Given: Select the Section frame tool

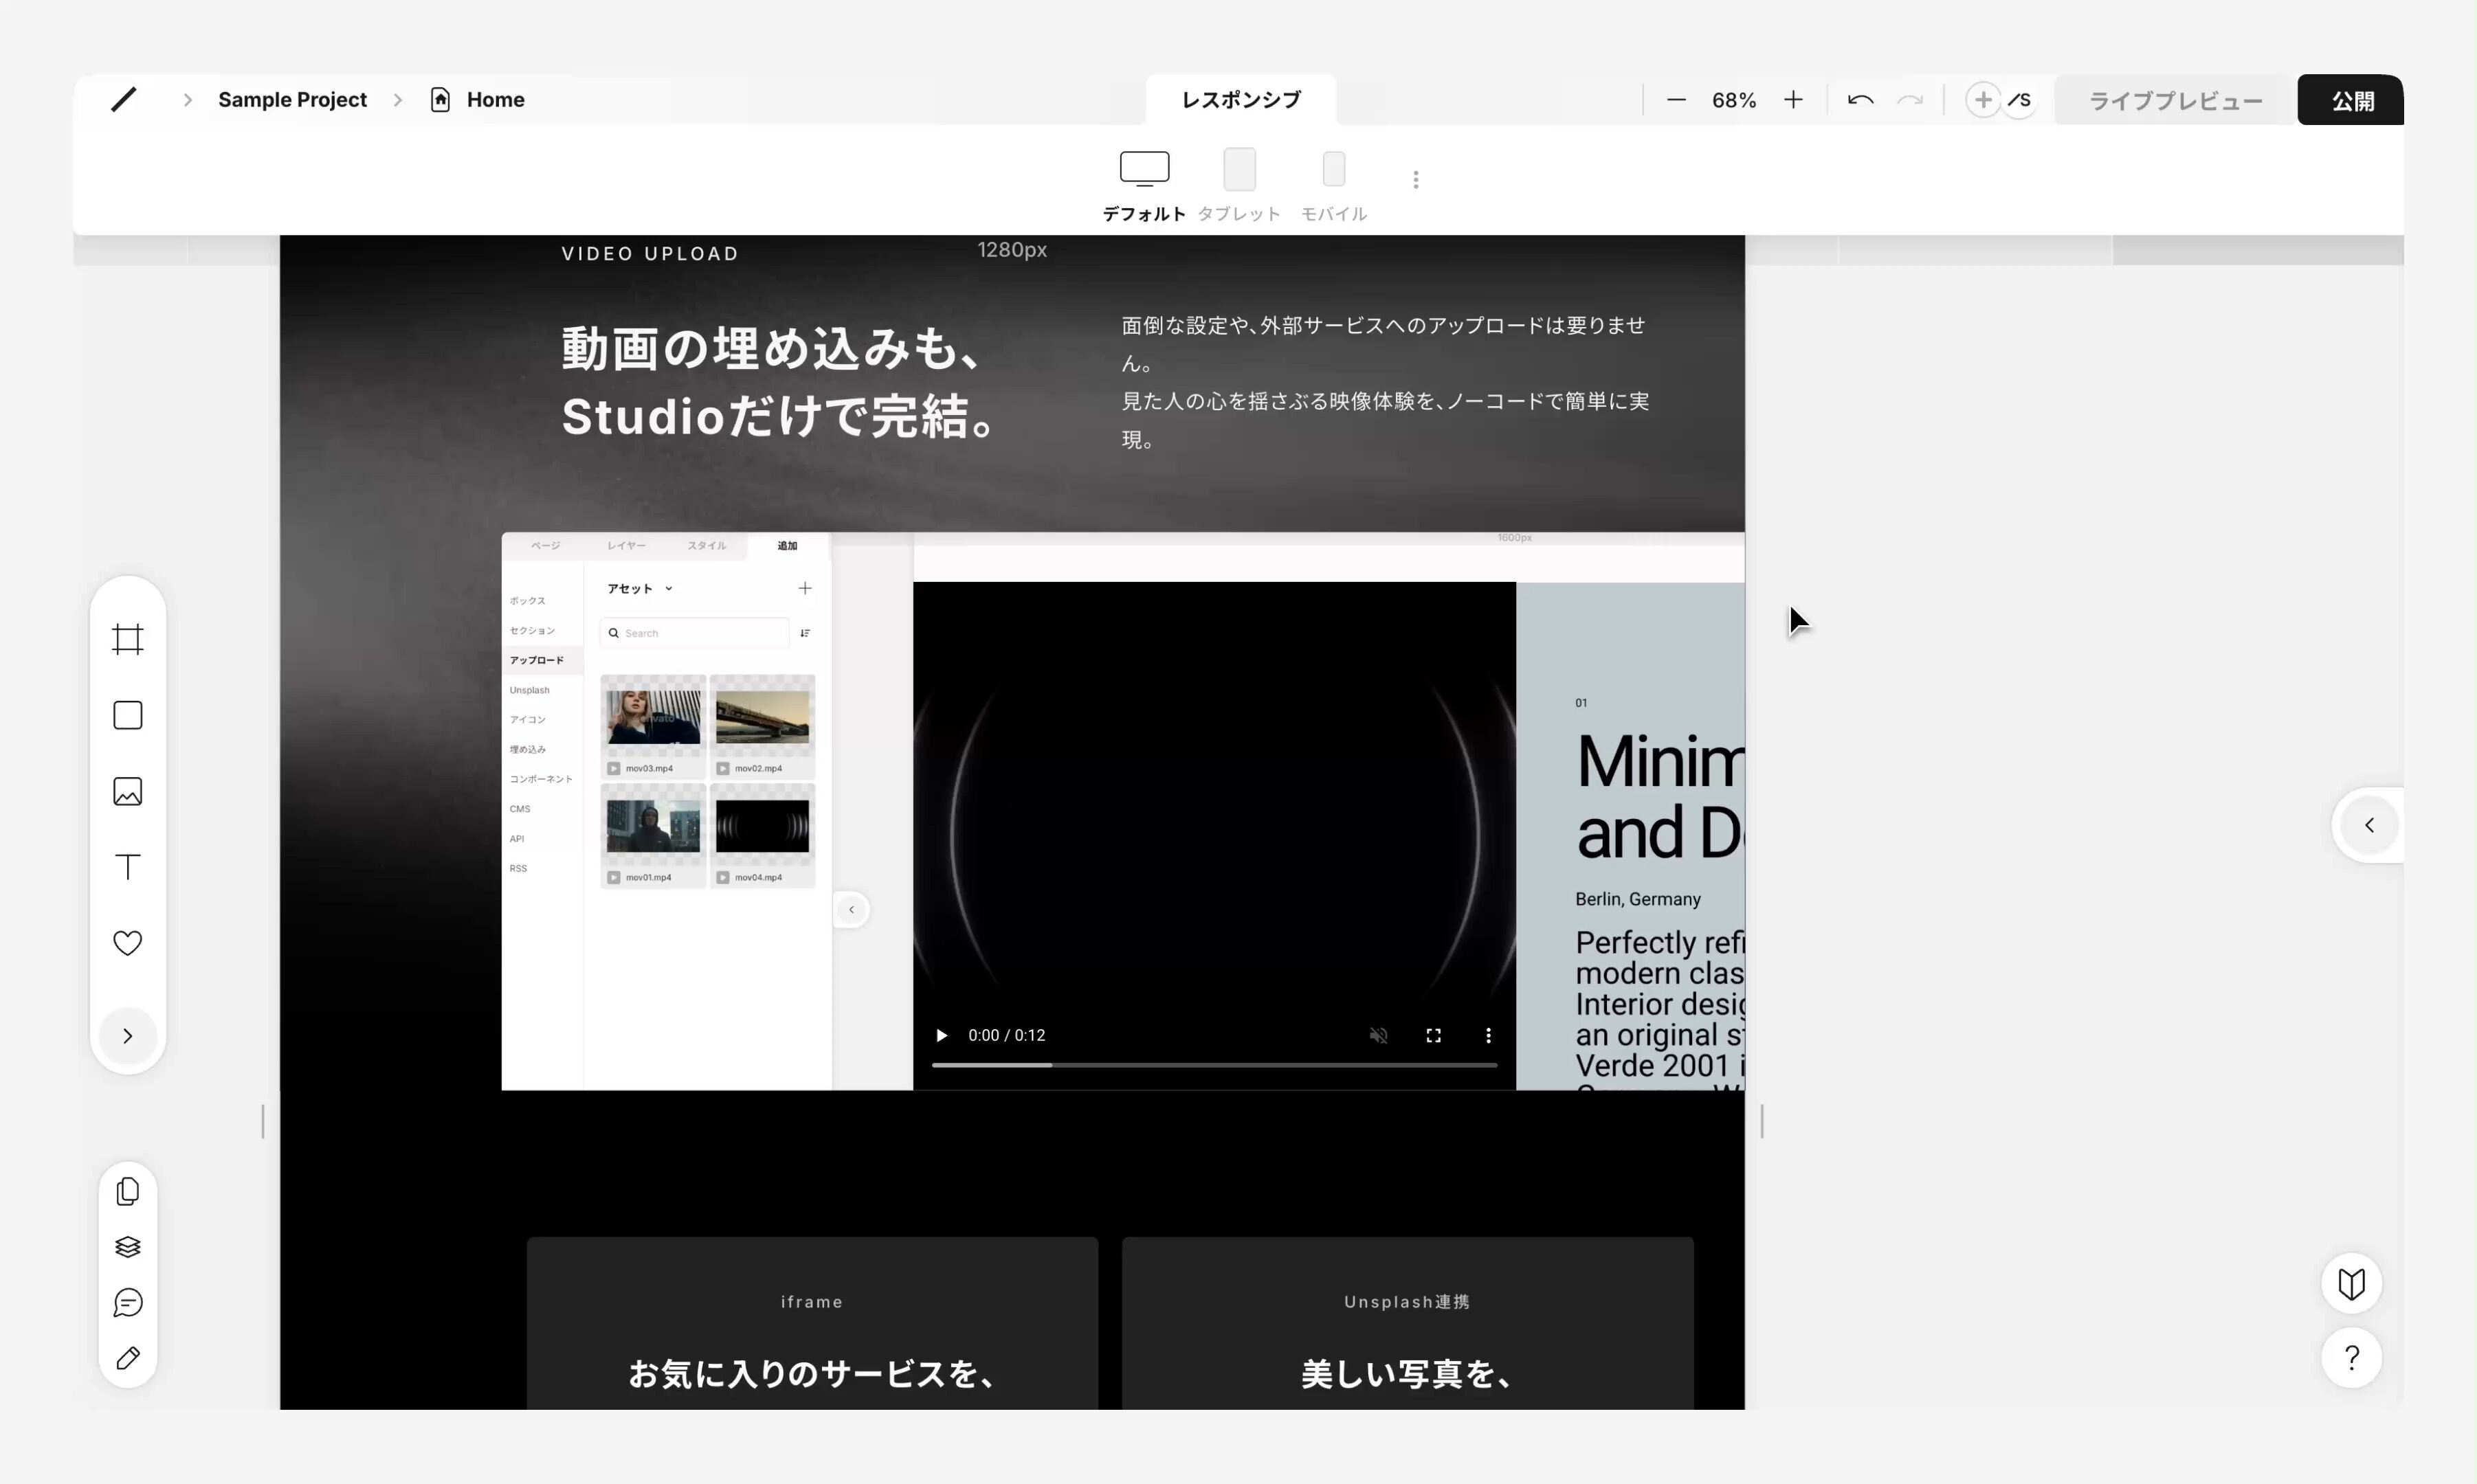Looking at the screenshot, I should (128, 639).
